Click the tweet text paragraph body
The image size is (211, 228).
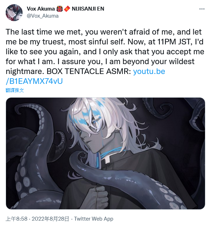point(105,56)
